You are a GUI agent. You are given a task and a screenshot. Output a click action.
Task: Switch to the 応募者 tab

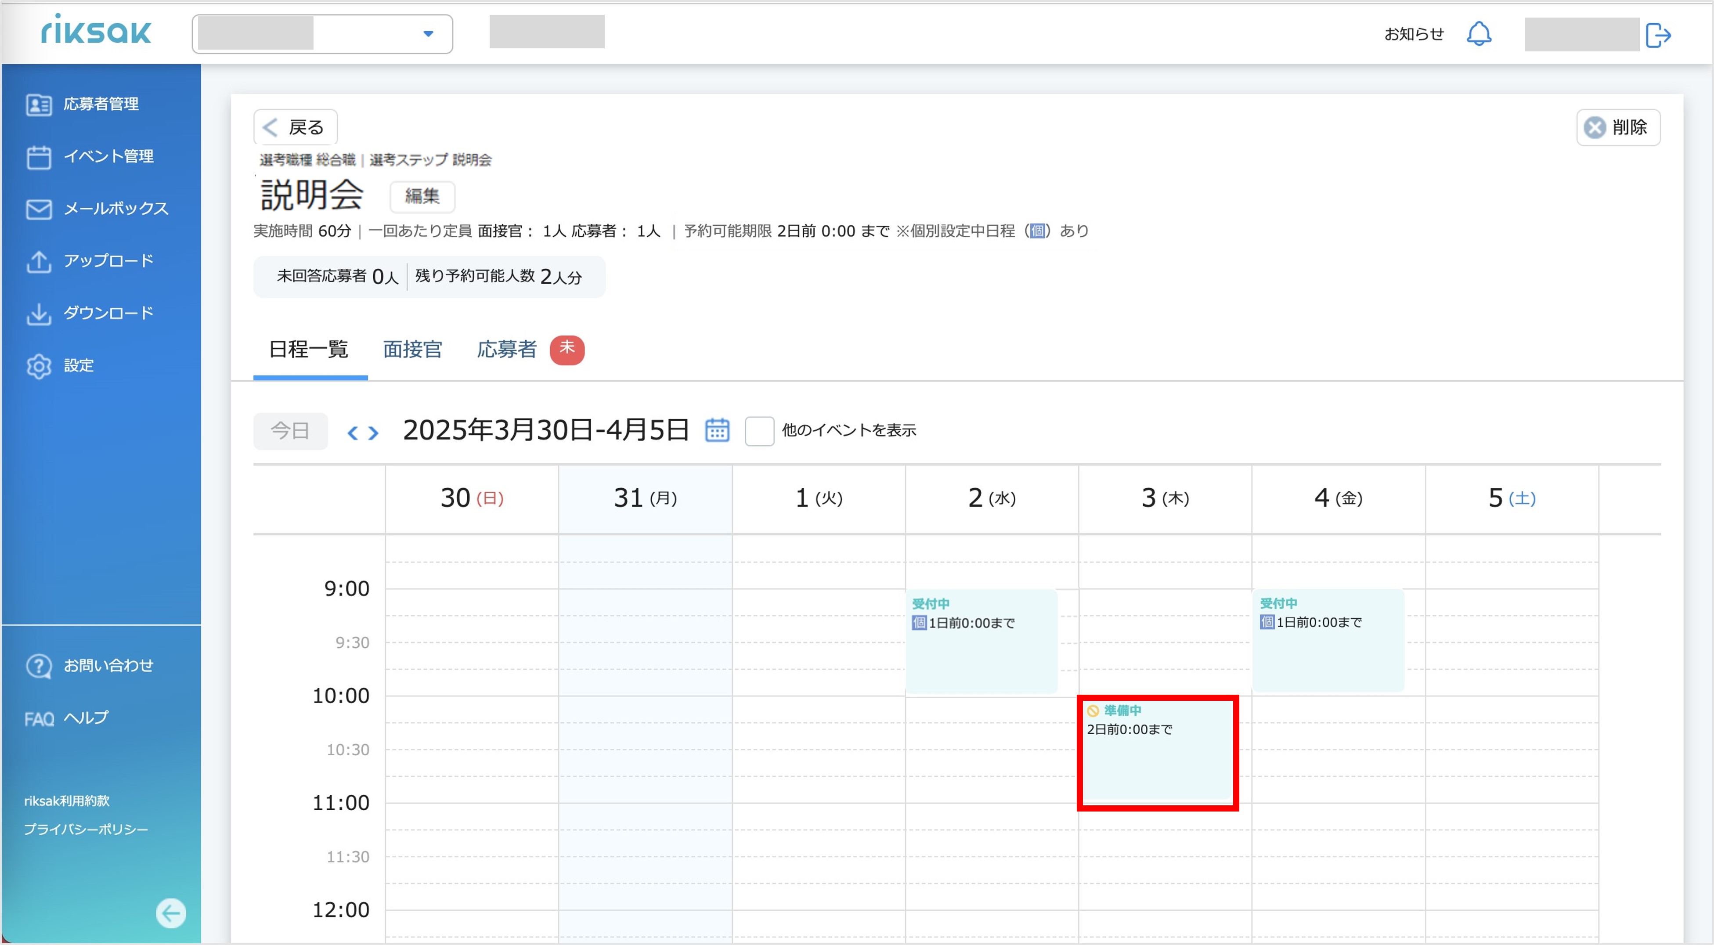coord(507,350)
